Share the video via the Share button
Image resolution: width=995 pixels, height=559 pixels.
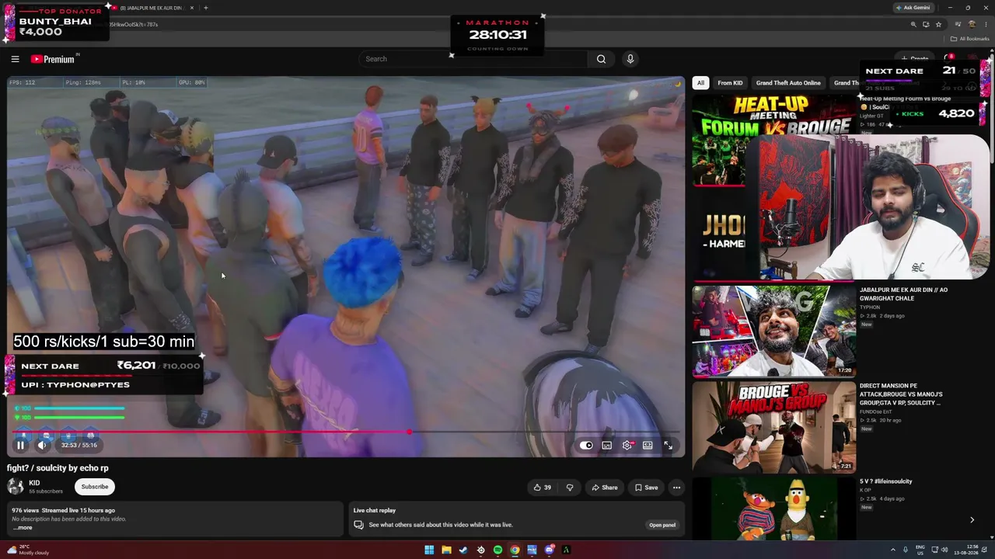coord(604,488)
